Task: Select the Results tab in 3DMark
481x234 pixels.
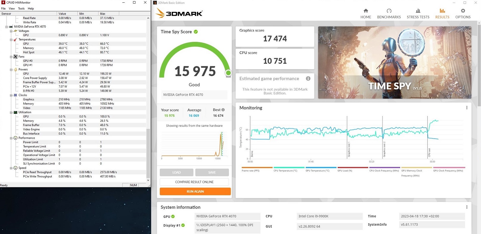Action: click(442, 14)
